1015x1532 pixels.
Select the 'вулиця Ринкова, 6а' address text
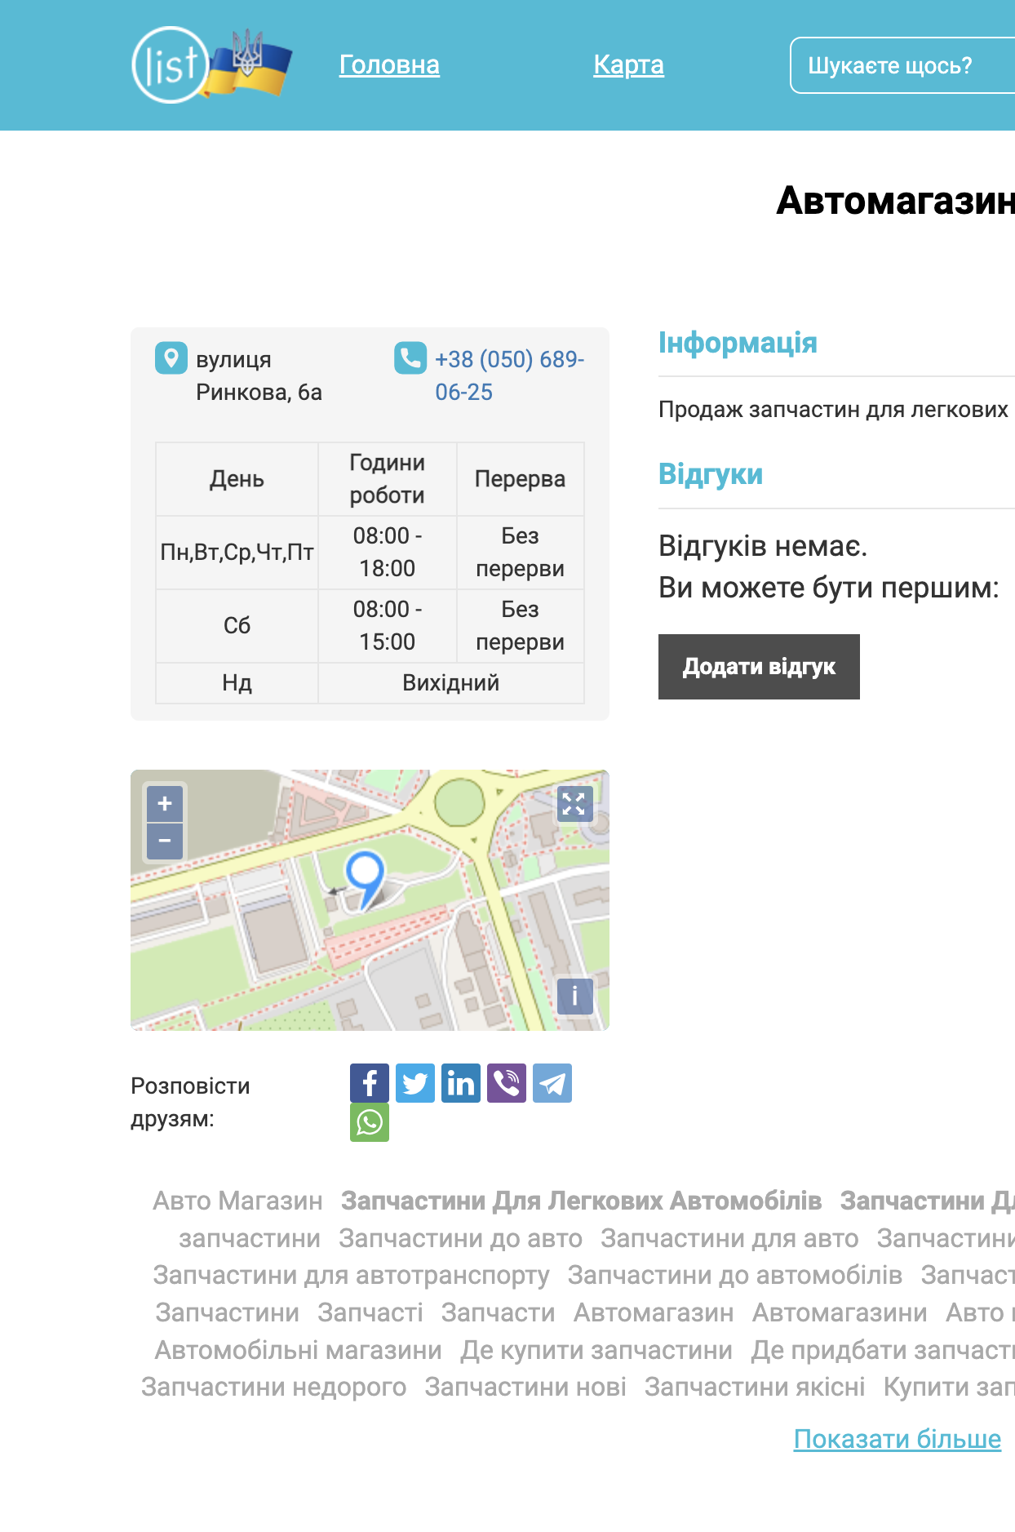[x=259, y=375]
